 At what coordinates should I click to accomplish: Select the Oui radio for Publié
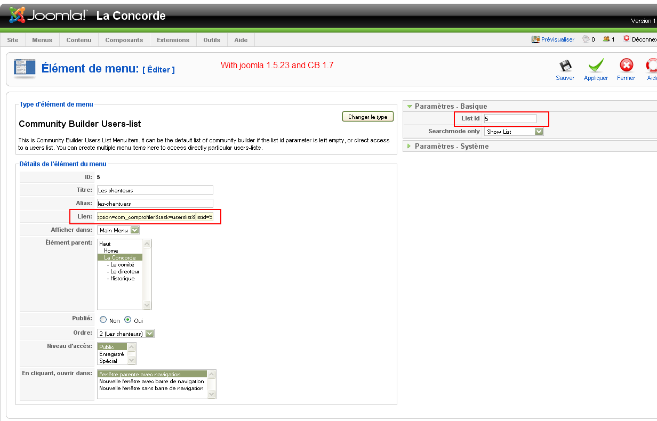coord(128,320)
